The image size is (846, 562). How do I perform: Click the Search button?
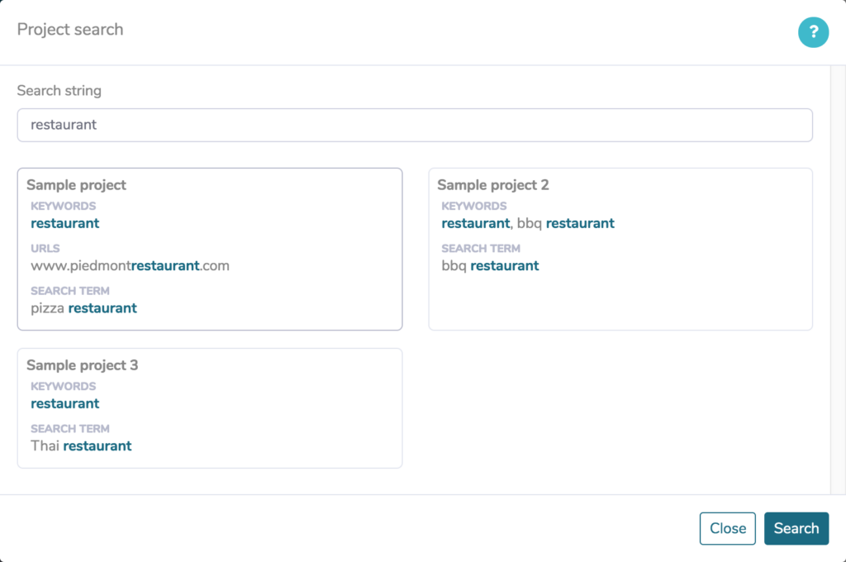tap(796, 529)
